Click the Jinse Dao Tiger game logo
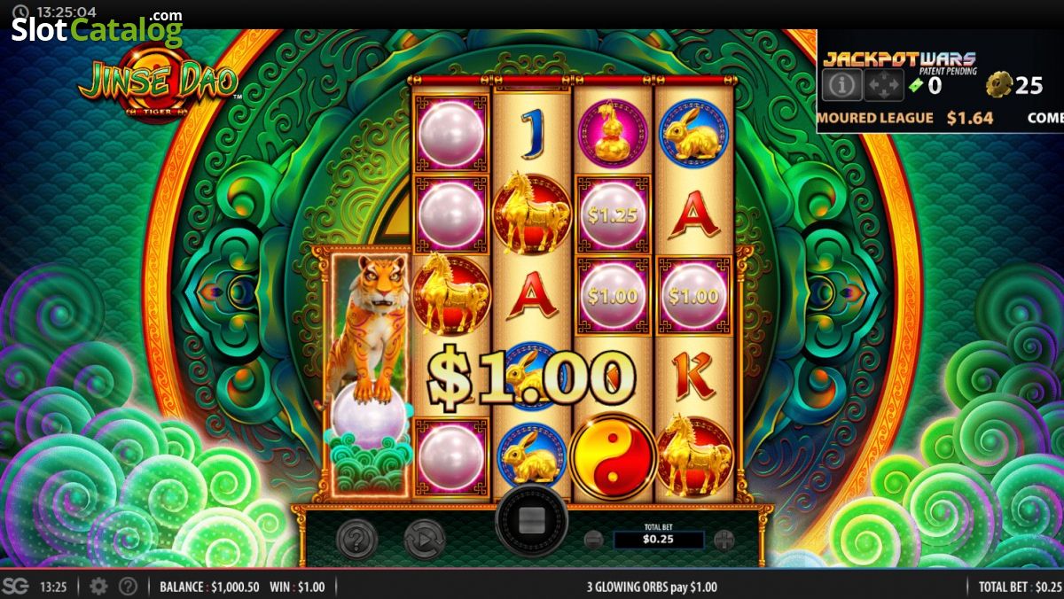This screenshot has width=1064, height=599. [x=158, y=86]
